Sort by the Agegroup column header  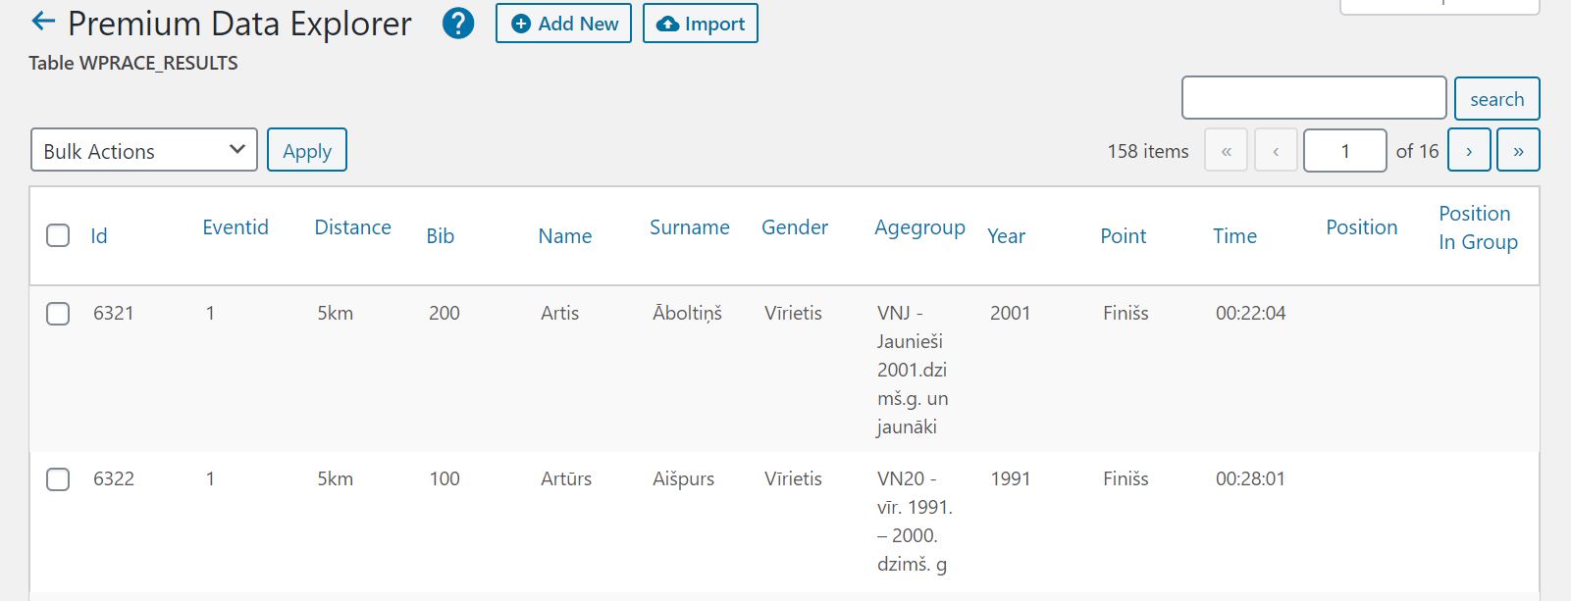tap(919, 227)
